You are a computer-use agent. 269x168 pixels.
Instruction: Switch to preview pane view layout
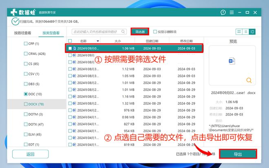click(x=252, y=32)
